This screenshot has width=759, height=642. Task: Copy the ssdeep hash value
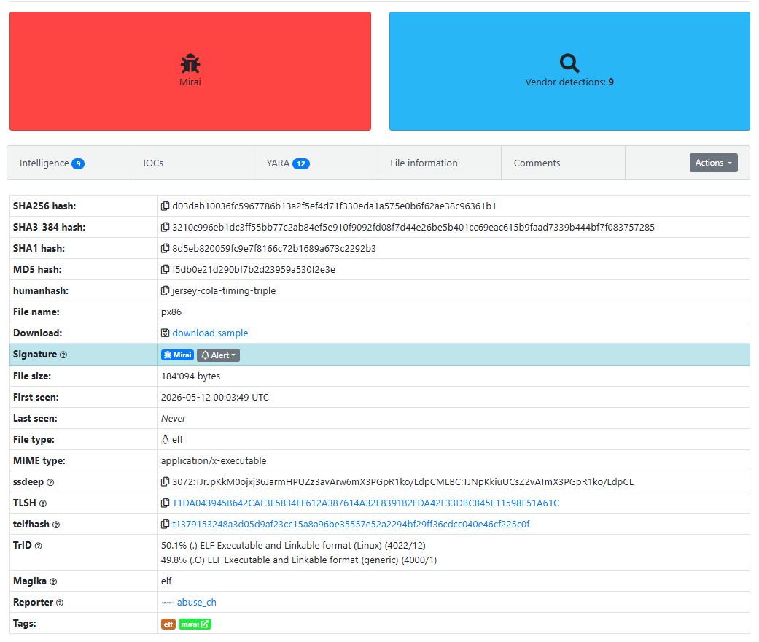click(165, 481)
